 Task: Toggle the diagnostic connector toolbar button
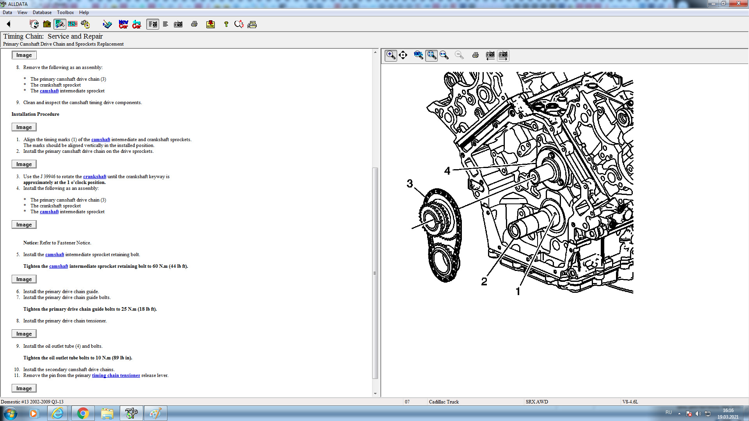click(x=60, y=24)
